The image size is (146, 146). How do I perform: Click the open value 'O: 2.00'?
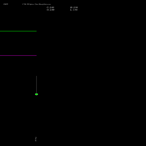click(51, 10)
